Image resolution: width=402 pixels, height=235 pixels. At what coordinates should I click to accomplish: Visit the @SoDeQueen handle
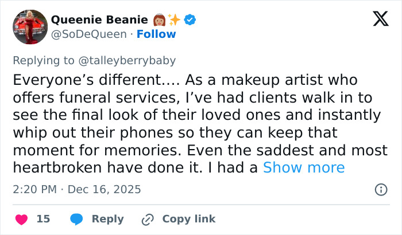(88, 34)
